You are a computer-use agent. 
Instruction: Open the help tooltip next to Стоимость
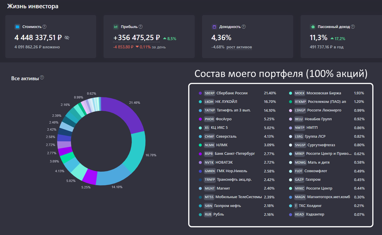[x=45, y=27]
